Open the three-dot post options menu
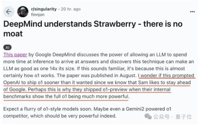 tap(192, 12)
